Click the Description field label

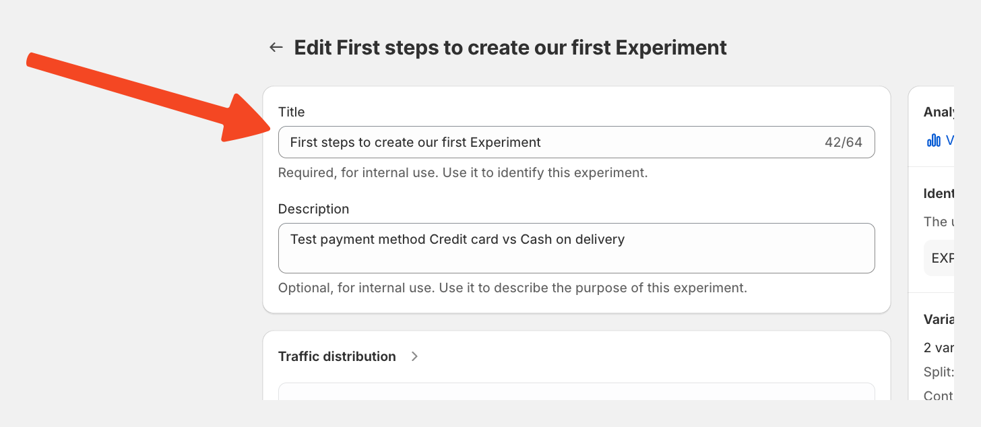[313, 209]
